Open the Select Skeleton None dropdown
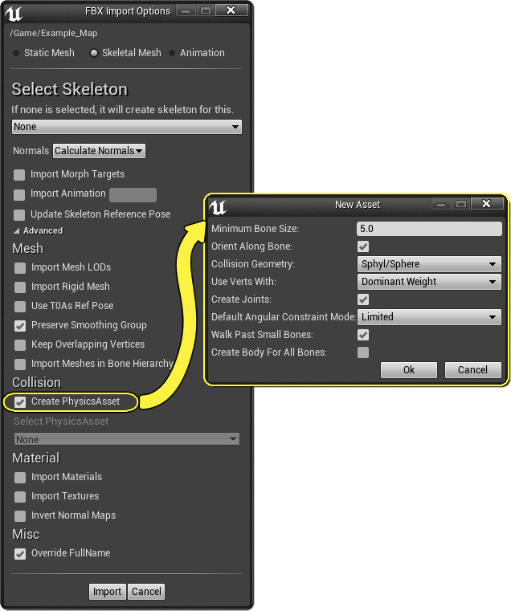Viewport: 511px width, 611px height. coord(127,127)
